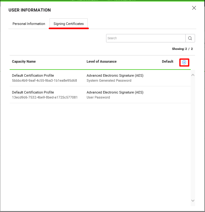Click the Level of Assurance column header
This screenshot has height=212, width=205.
(x=101, y=61)
